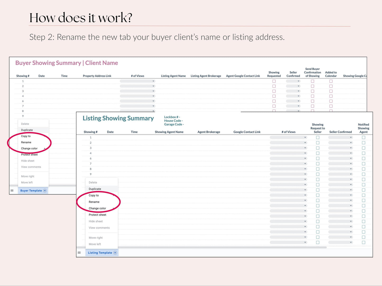Open # of Views dropdown for buyer showing 4

pyautogui.click(x=137, y=96)
